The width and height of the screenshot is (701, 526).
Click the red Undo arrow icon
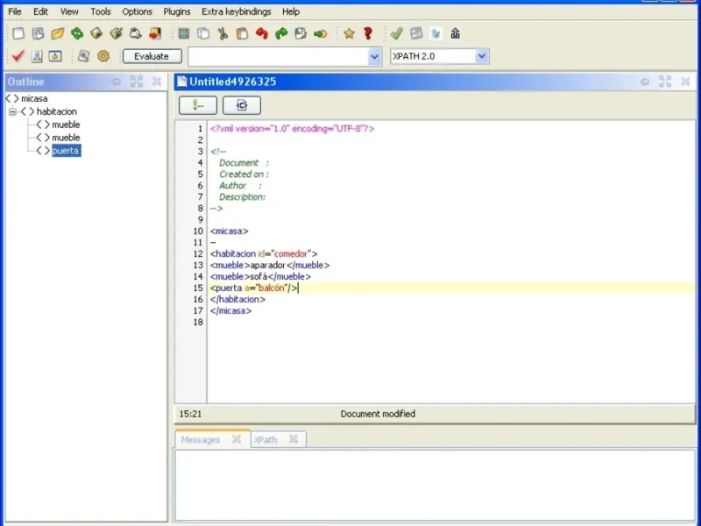tap(262, 33)
